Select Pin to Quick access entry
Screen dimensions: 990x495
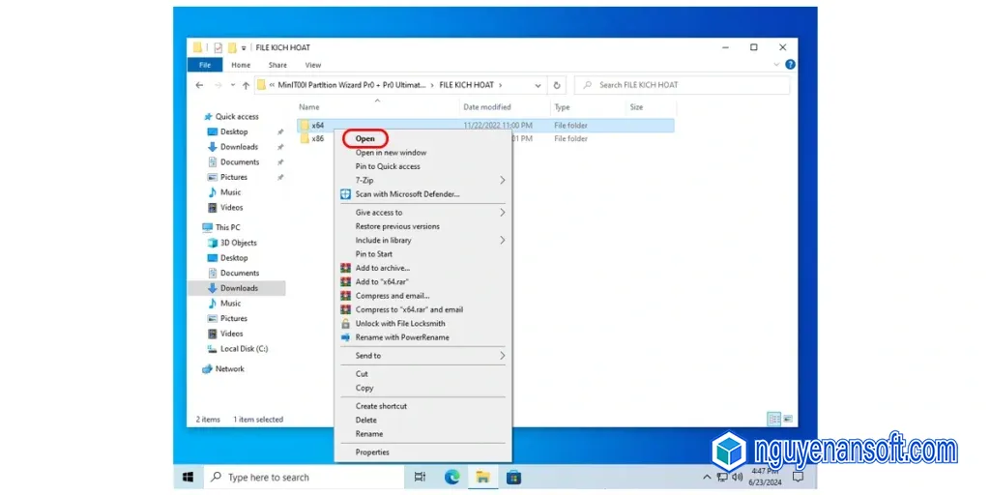coord(388,166)
